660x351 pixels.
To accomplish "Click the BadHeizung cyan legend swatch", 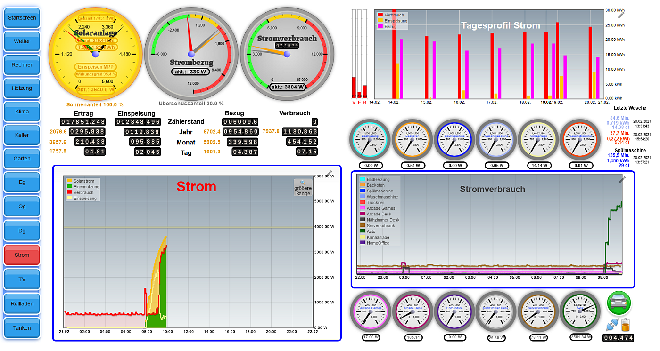I will click(x=363, y=180).
